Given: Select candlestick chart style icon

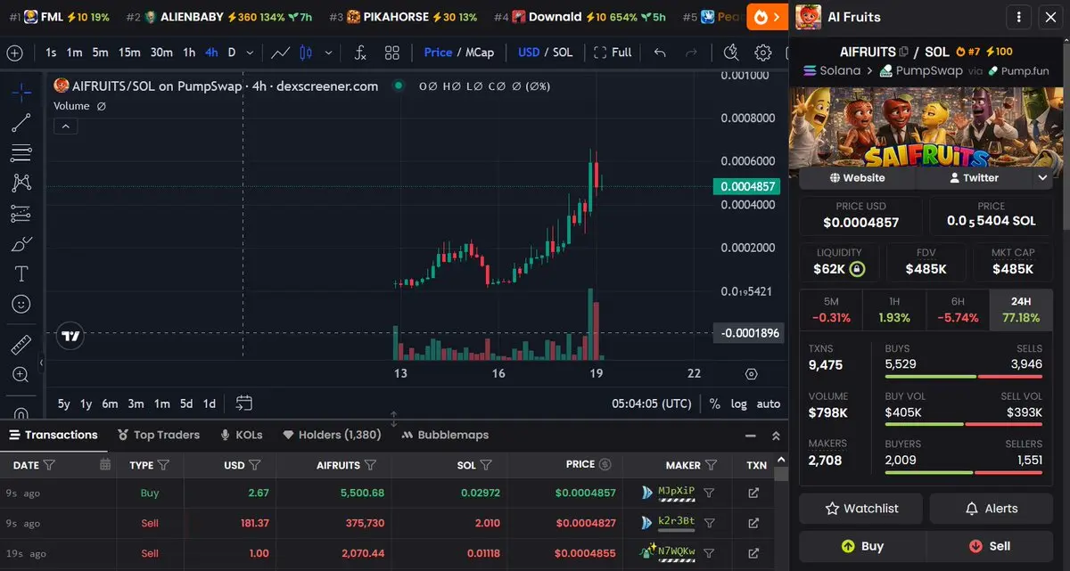Looking at the screenshot, I should [306, 53].
